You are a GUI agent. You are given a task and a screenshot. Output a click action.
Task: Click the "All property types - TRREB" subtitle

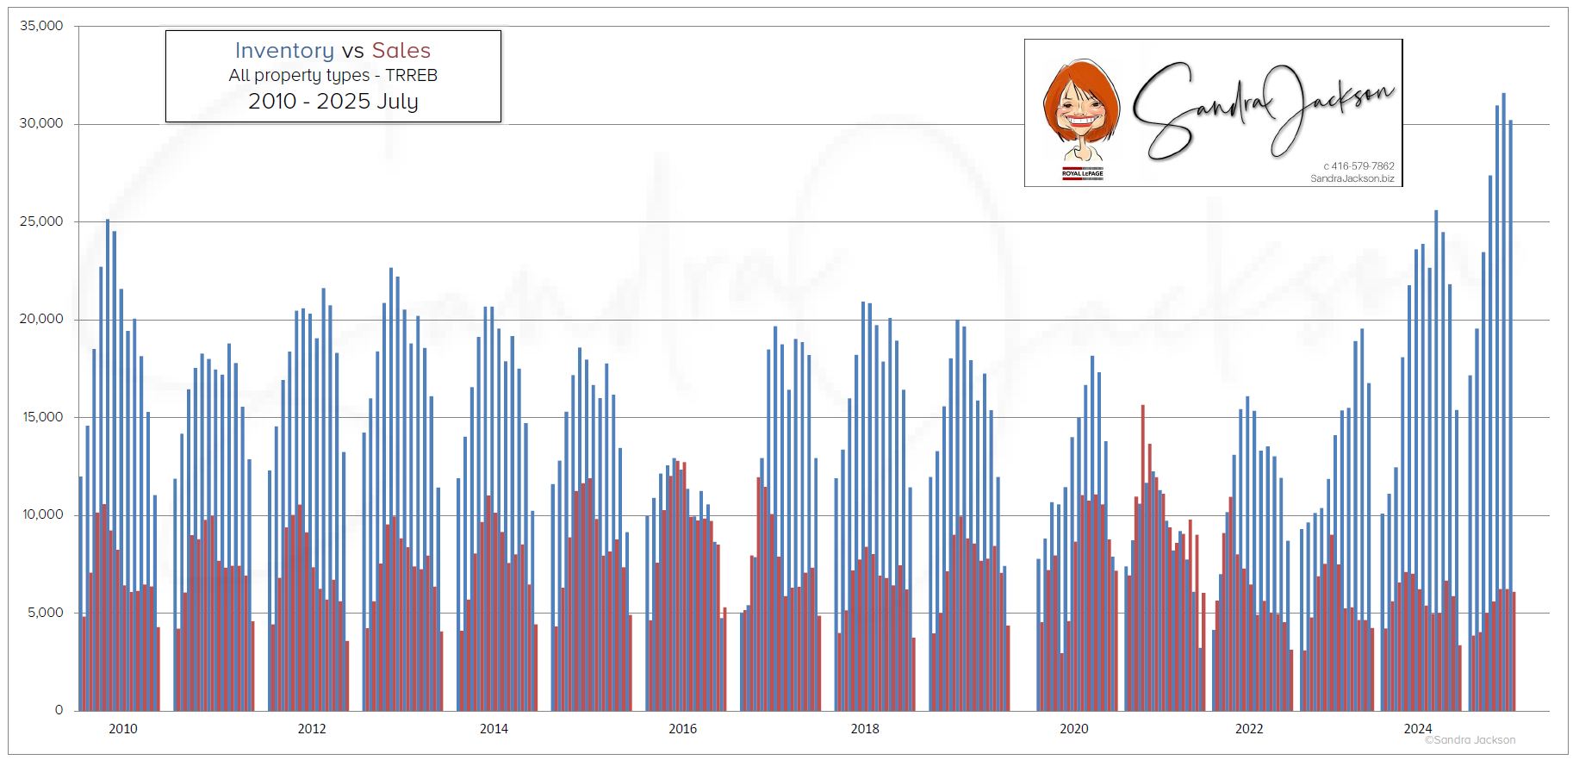[x=333, y=76]
